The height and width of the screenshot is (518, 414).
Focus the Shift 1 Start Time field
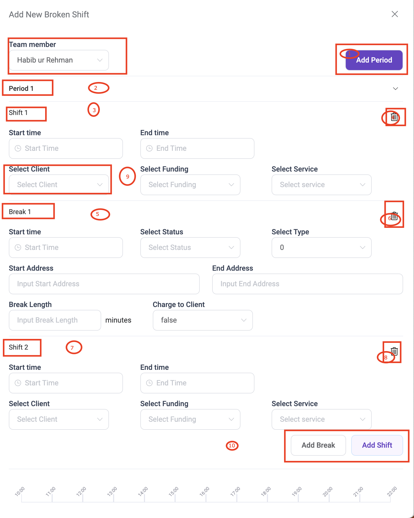[x=66, y=148]
